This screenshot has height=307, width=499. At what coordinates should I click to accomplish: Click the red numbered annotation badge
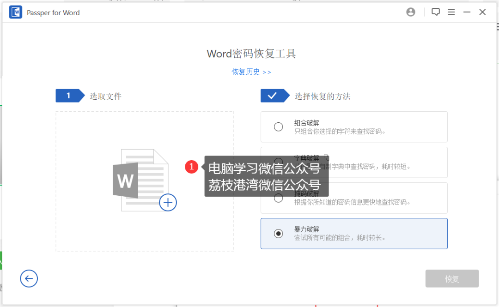click(x=192, y=167)
